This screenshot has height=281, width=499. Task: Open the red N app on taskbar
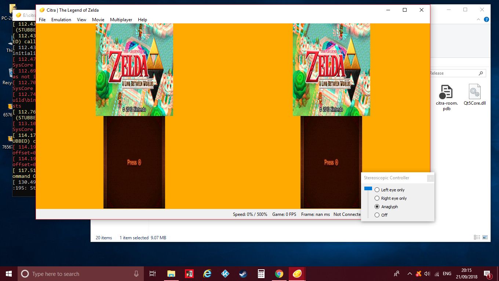pos(189,274)
